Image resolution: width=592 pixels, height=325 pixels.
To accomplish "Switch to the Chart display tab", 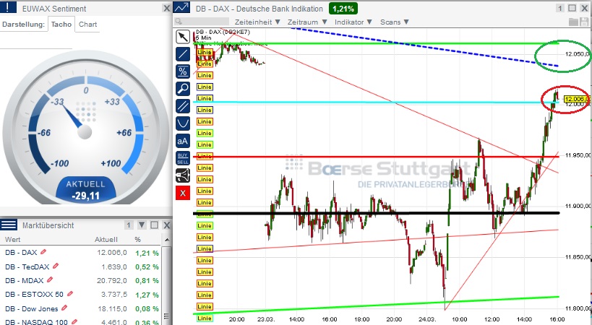I will pos(87,24).
